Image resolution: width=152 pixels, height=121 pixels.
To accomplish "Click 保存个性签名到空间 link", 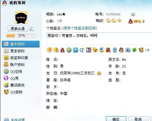I will [79, 28].
